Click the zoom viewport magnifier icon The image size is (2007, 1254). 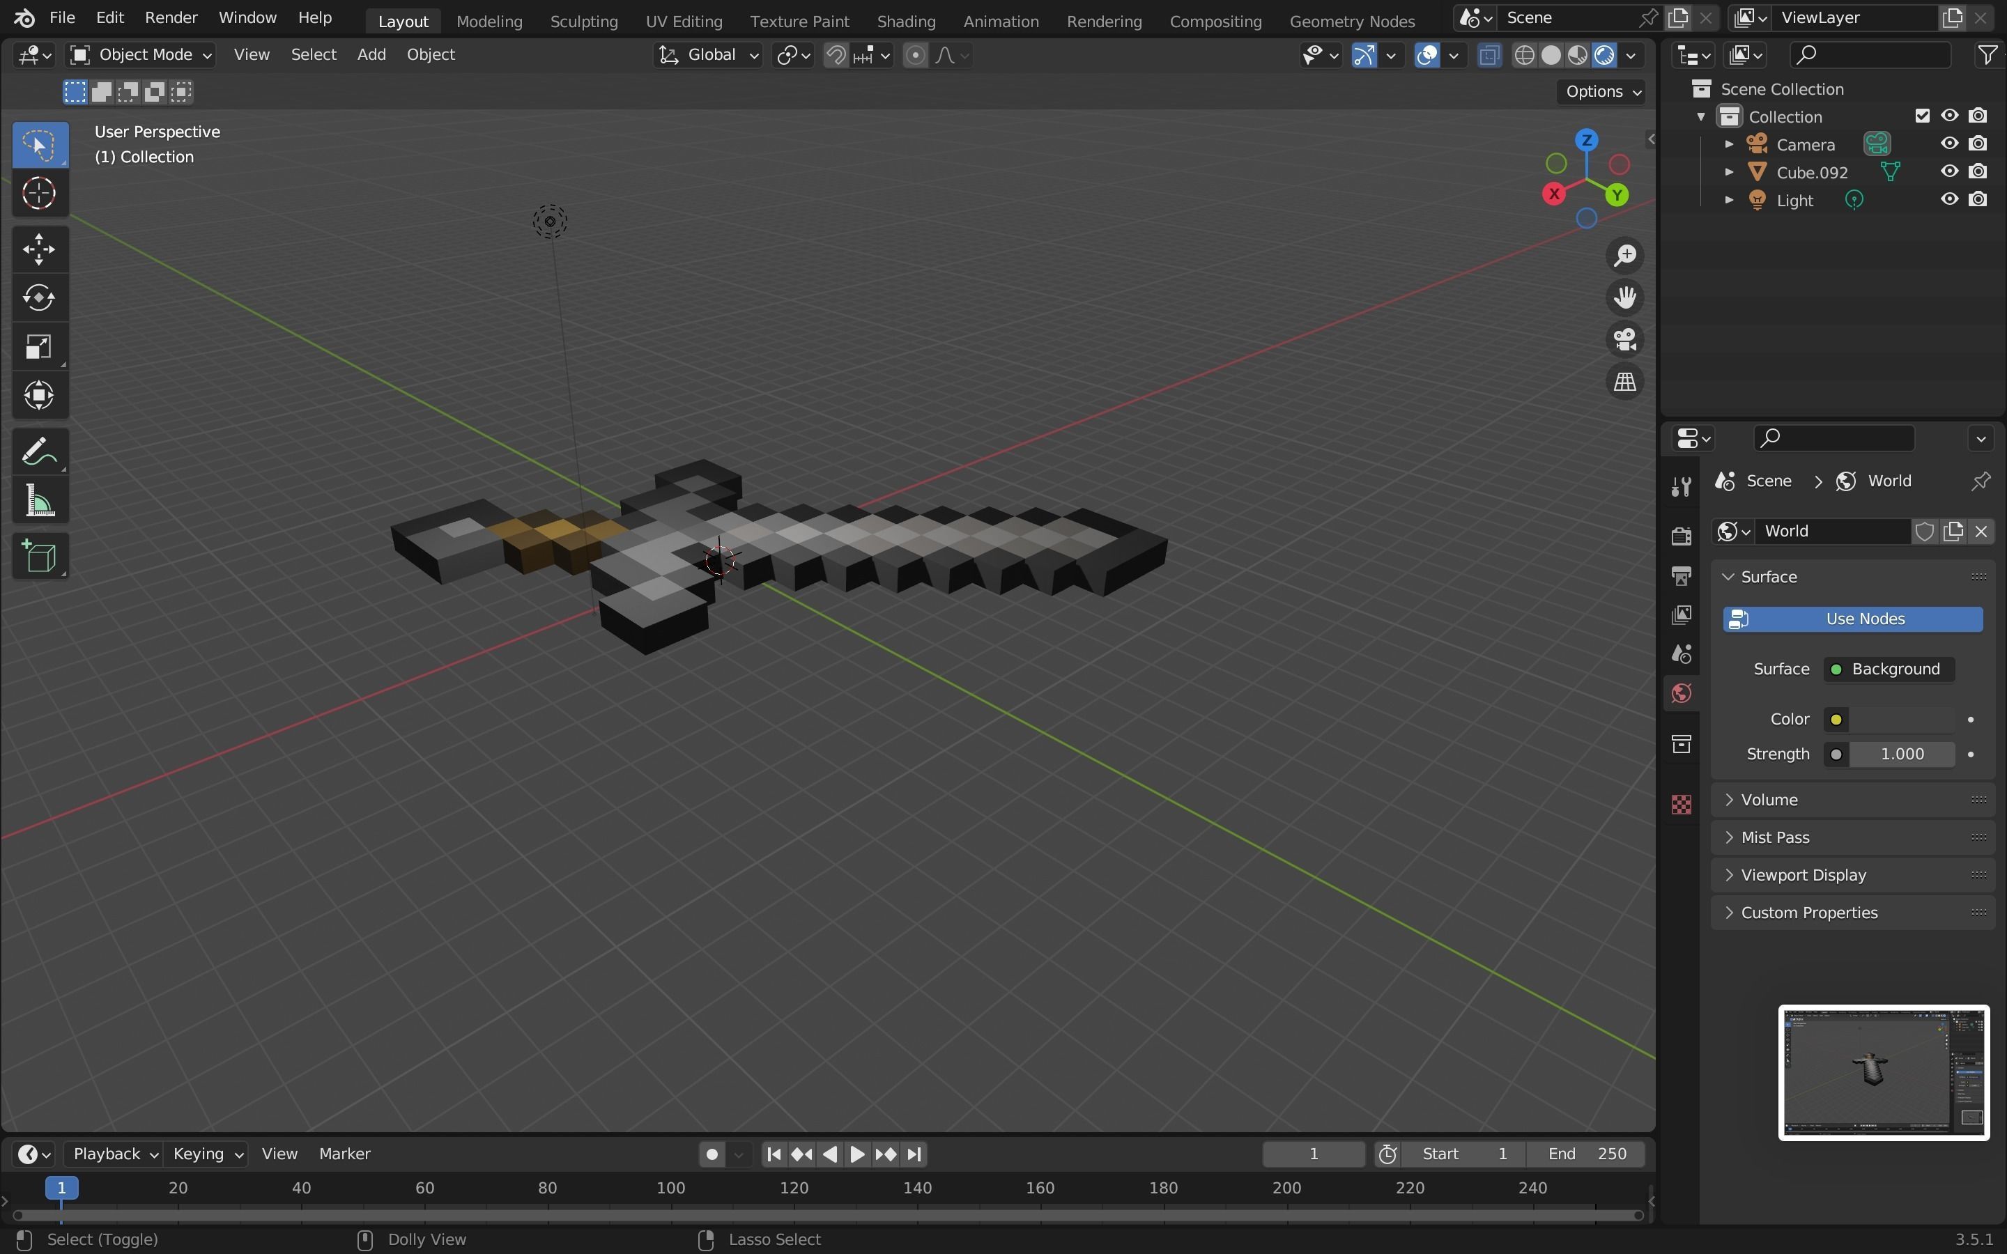point(1624,256)
